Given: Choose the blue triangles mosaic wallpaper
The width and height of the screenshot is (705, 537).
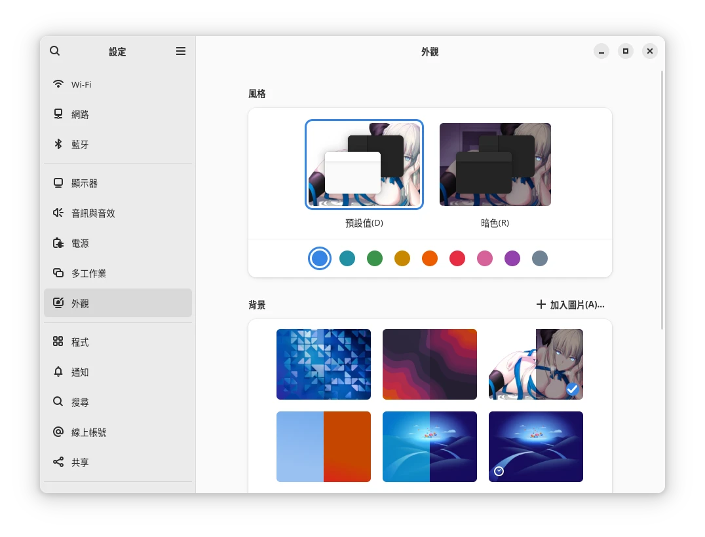Looking at the screenshot, I should coord(324,364).
